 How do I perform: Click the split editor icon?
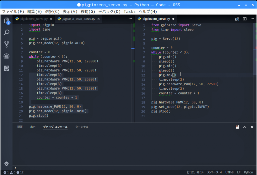244,19
